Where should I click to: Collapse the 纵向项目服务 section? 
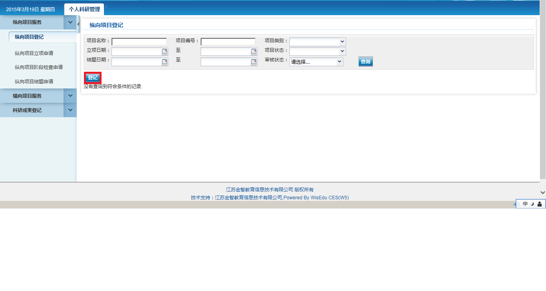point(70,22)
